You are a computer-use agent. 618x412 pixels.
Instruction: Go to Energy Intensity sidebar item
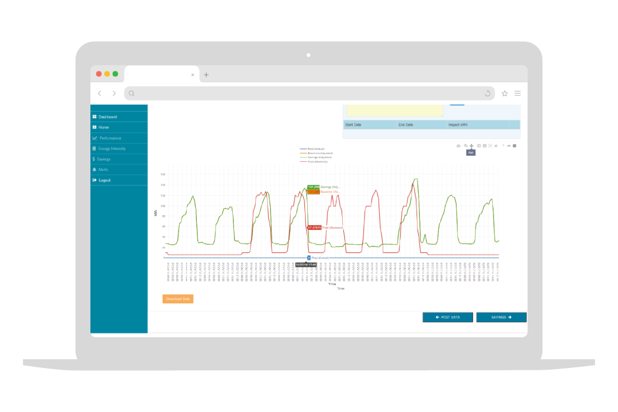point(112,149)
